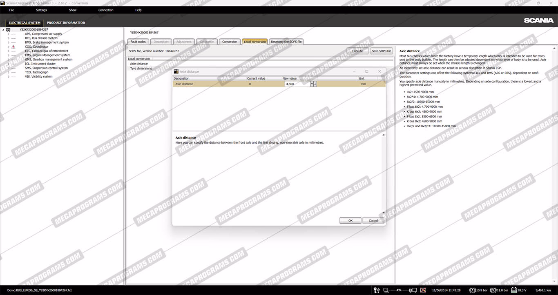Image resolution: width=558 pixels, height=295 pixels.
Task: Click the Local conversion list header
Action: click(x=260, y=59)
